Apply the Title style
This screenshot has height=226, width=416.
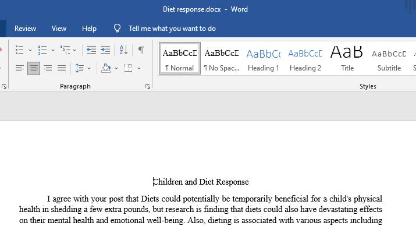click(347, 58)
